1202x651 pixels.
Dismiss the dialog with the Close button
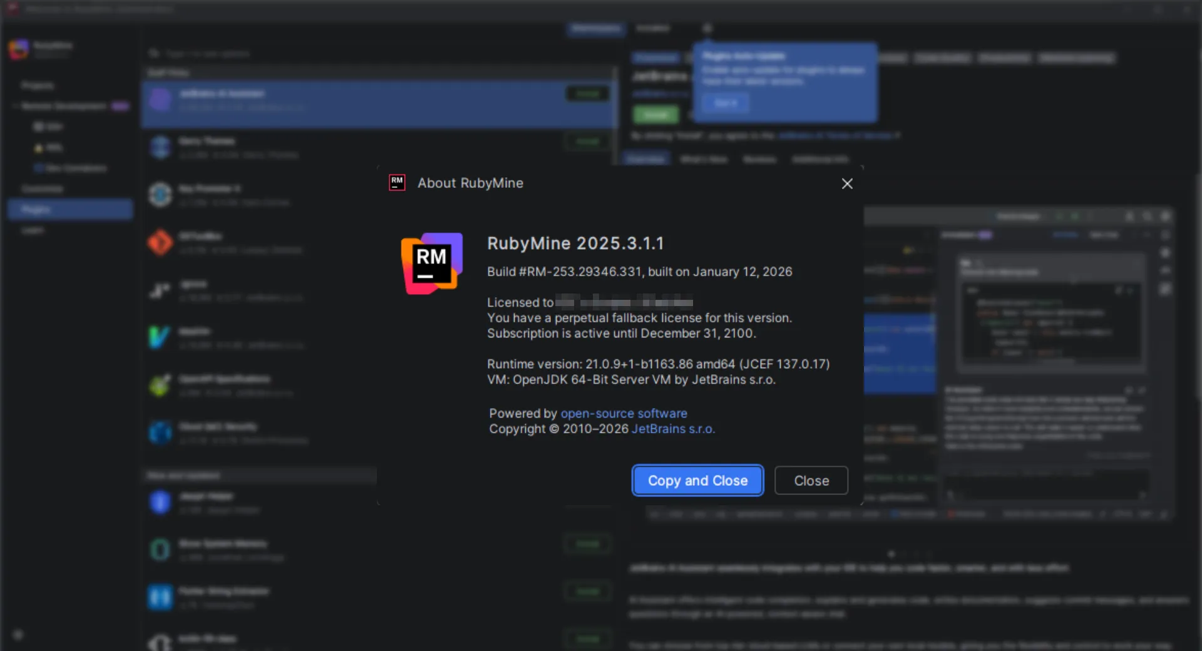coord(811,481)
